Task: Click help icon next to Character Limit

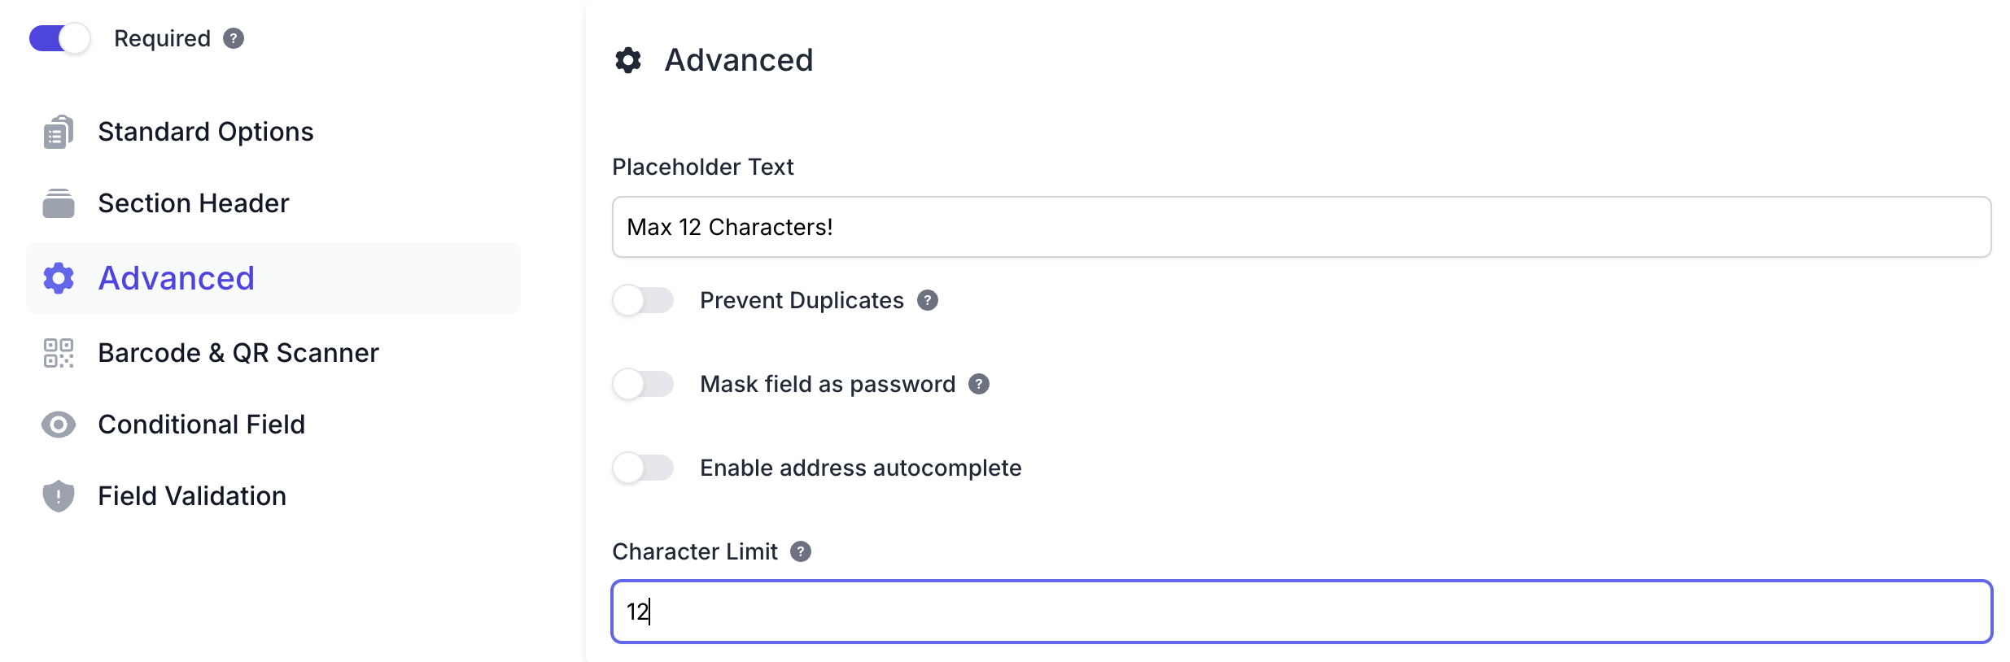Action: click(x=801, y=551)
